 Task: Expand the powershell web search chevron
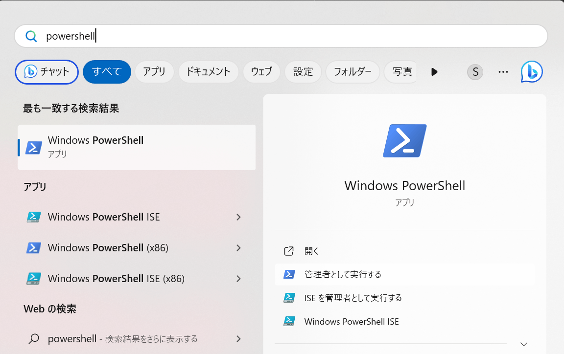click(238, 339)
